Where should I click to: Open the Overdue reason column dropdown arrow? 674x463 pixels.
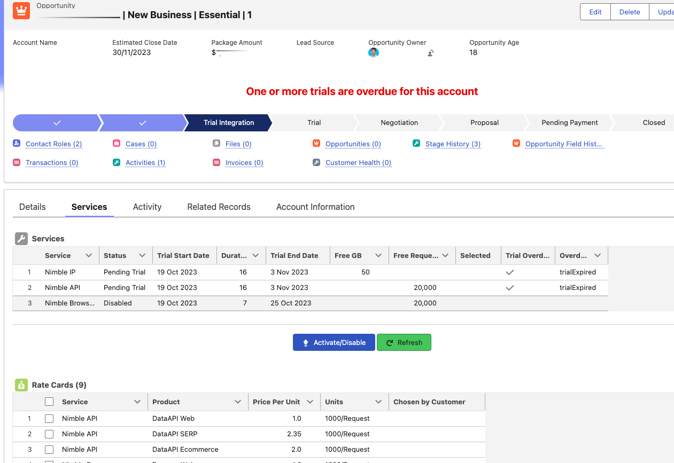[598, 256]
